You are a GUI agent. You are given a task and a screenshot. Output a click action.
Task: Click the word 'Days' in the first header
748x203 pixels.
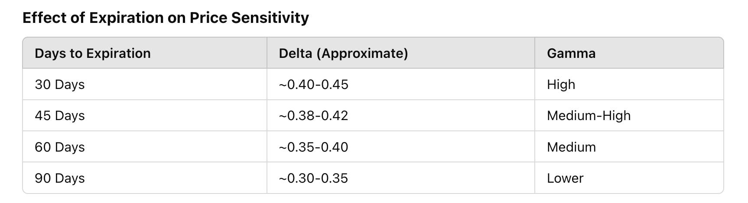pyautogui.click(x=50, y=53)
